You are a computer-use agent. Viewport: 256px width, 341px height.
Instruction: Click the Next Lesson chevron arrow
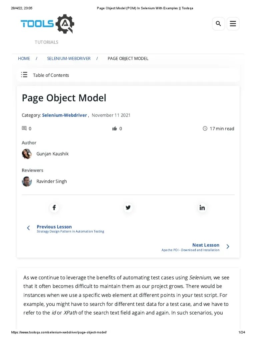tap(228, 246)
